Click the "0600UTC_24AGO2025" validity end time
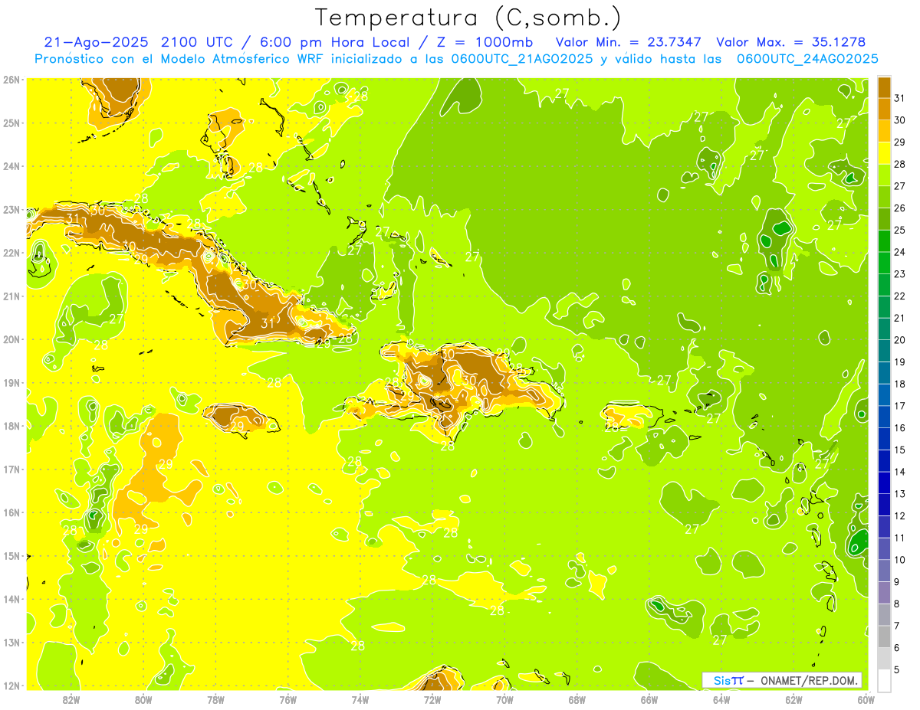This screenshot has width=920, height=710. (807, 59)
